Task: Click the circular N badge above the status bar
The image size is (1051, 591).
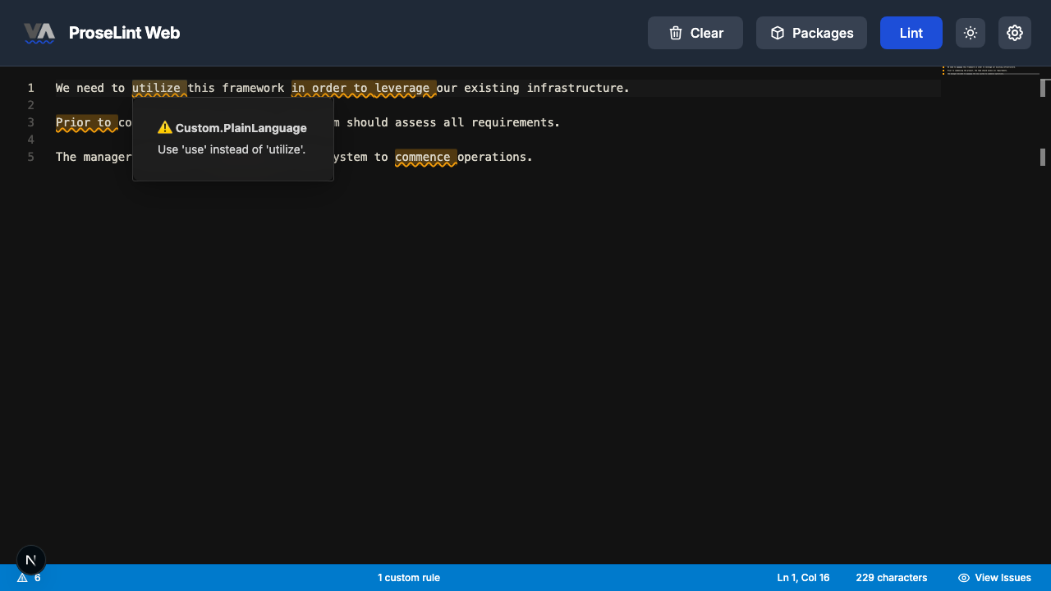Action: [30, 560]
